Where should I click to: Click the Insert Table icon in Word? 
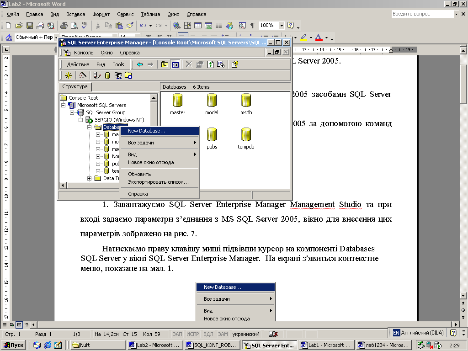(x=198, y=26)
